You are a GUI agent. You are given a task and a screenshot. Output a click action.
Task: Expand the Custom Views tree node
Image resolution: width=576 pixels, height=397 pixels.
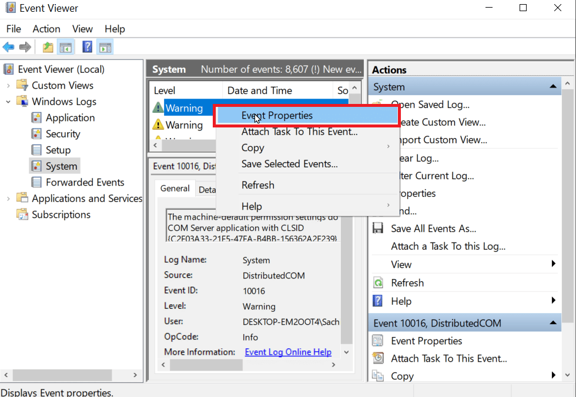tap(8, 86)
